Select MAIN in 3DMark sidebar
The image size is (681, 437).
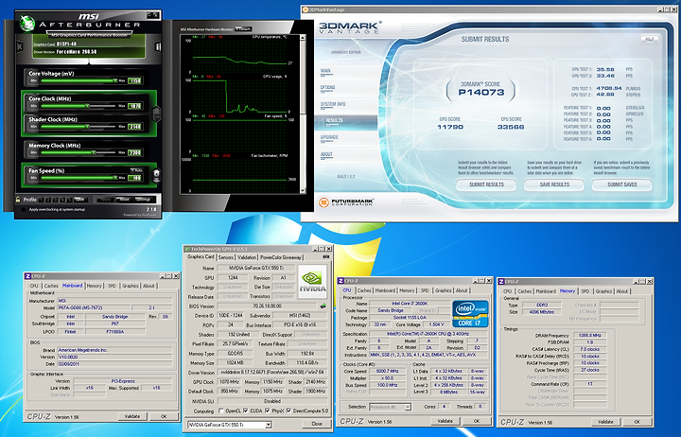(325, 70)
